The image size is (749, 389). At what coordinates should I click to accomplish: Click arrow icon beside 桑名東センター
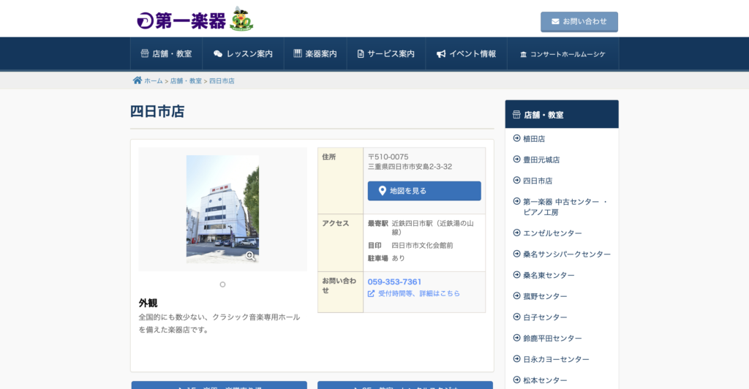click(516, 275)
